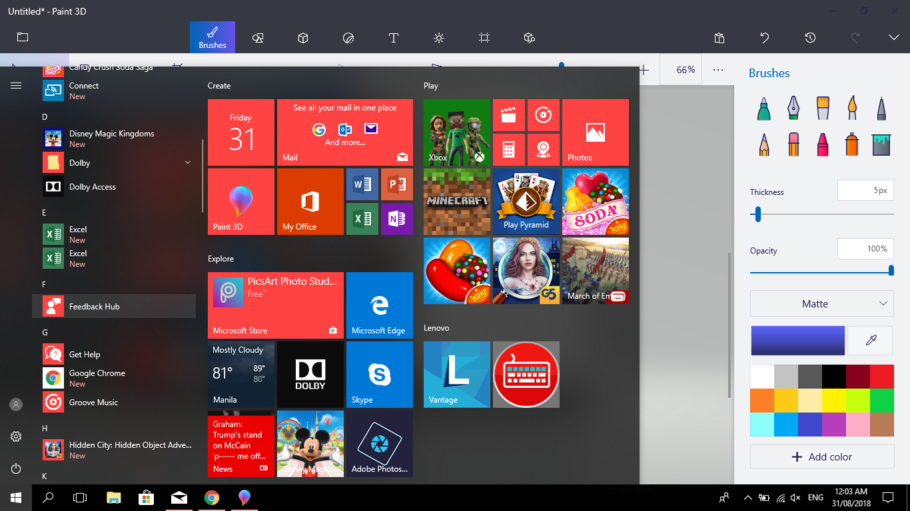The image size is (910, 511).
Task: Click the Undo arrow icon
Action: click(x=765, y=38)
